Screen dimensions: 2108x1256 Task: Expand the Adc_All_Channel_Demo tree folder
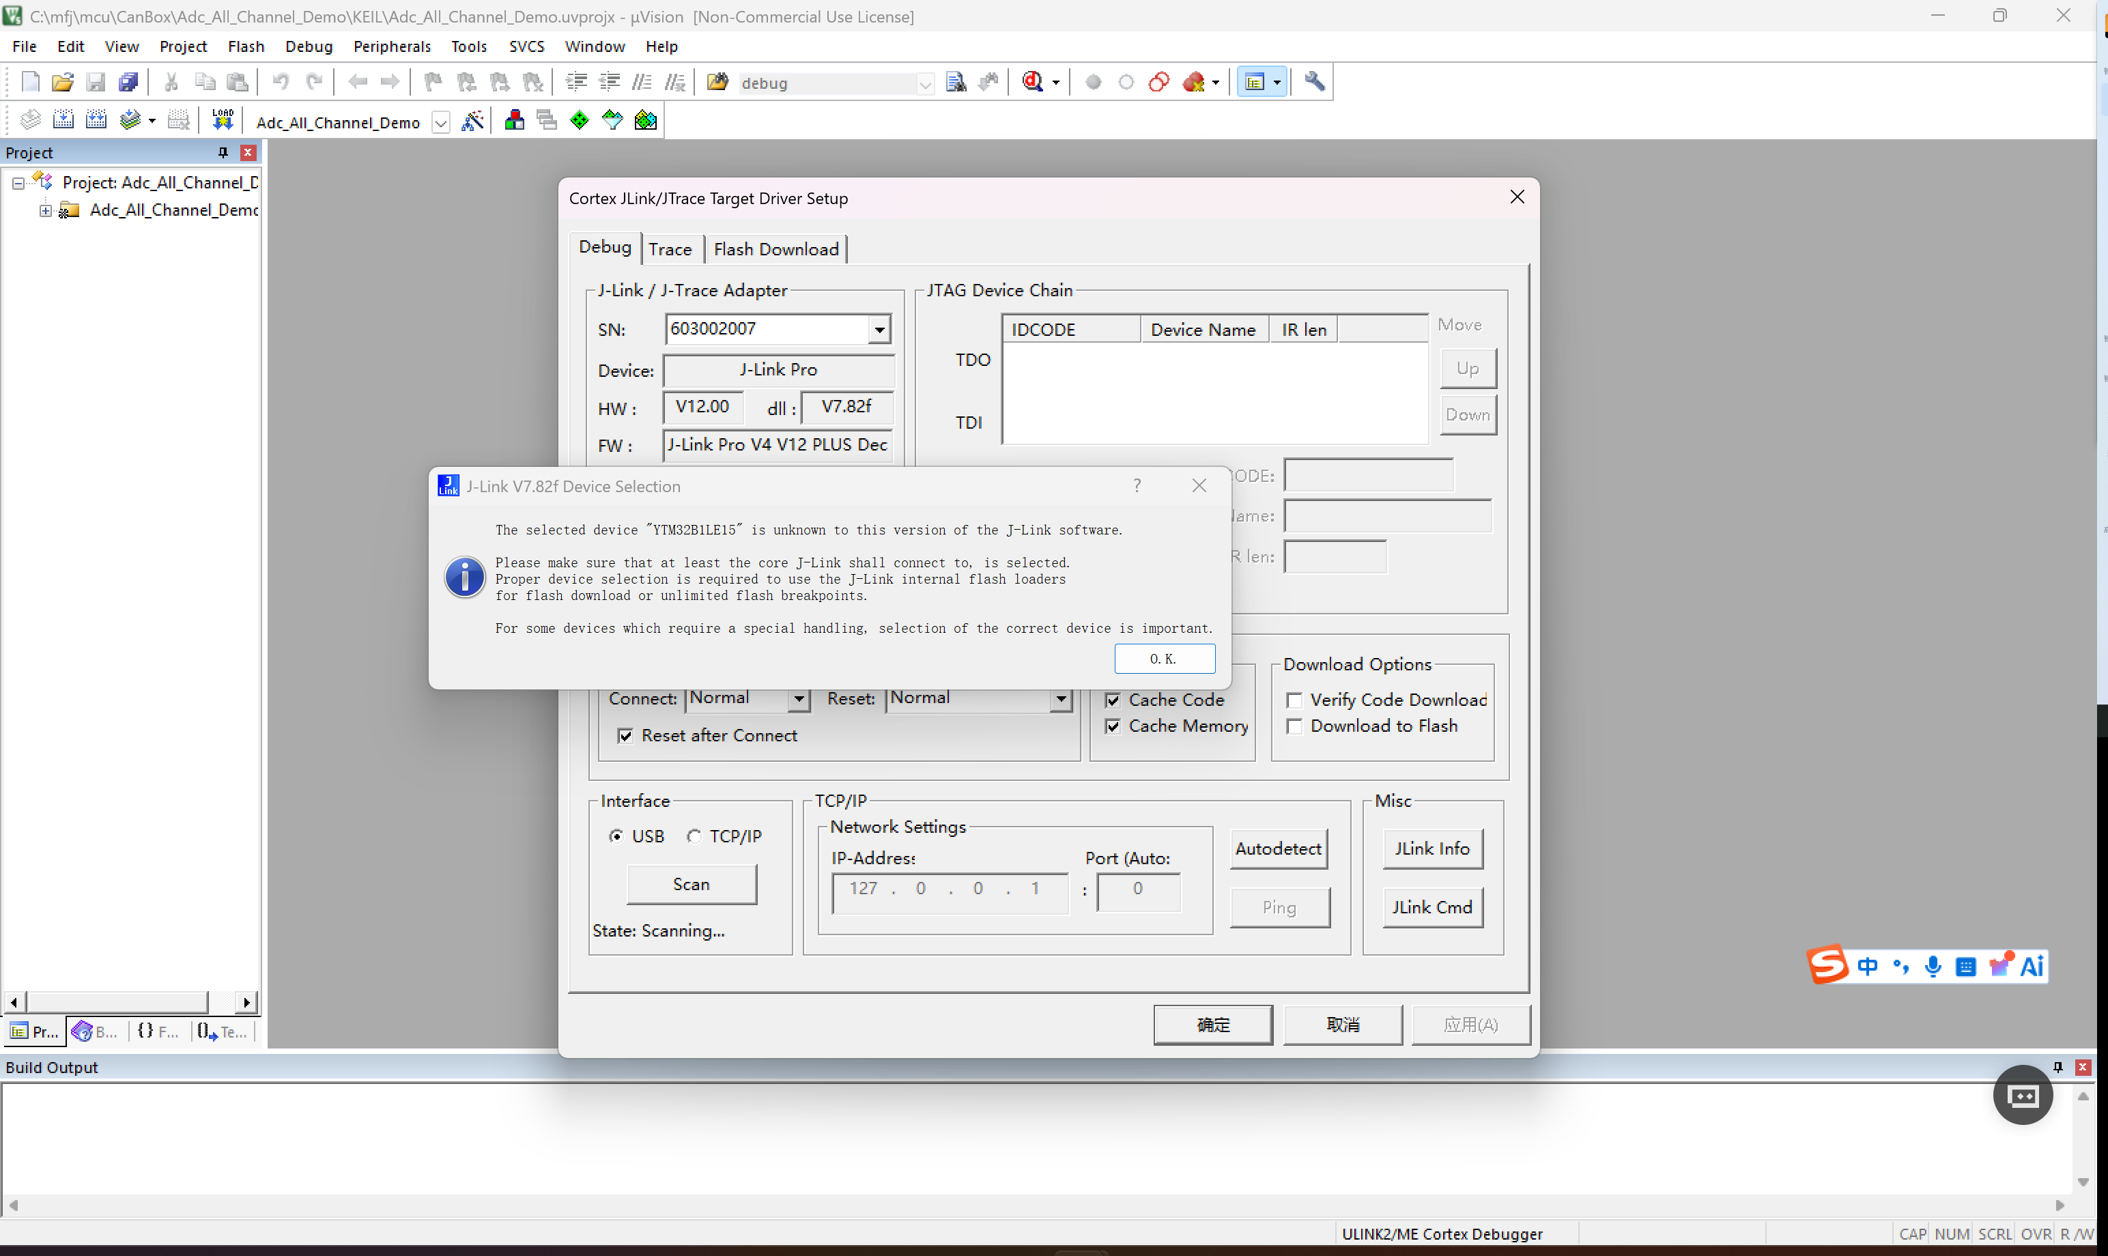tap(46, 211)
